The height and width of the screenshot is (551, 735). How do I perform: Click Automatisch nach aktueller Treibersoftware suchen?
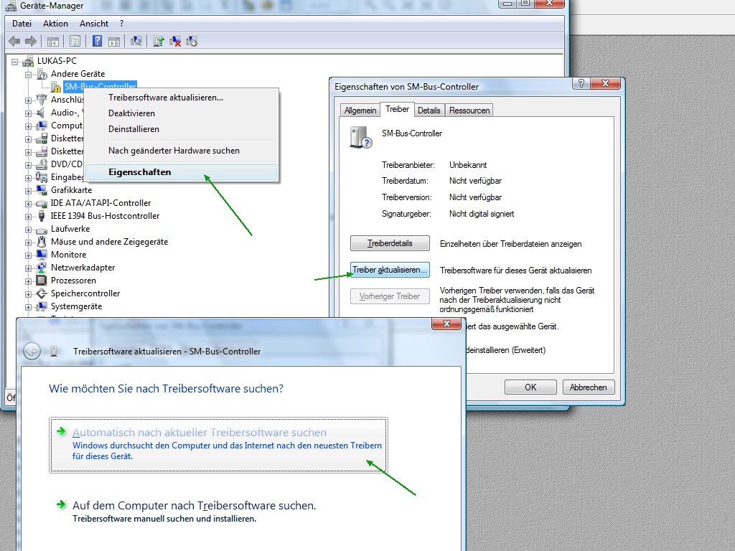click(200, 433)
